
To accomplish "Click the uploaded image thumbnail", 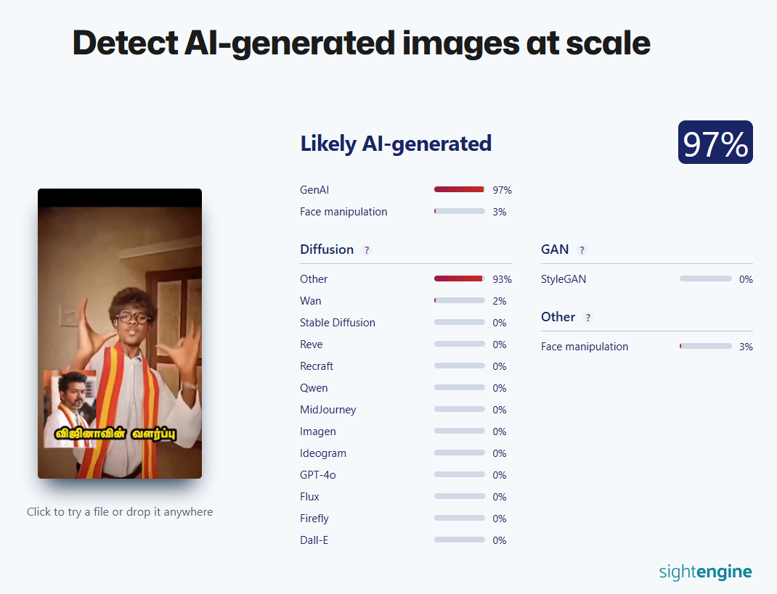I will tap(120, 334).
